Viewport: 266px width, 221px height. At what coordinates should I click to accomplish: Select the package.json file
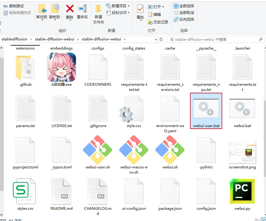(170, 194)
